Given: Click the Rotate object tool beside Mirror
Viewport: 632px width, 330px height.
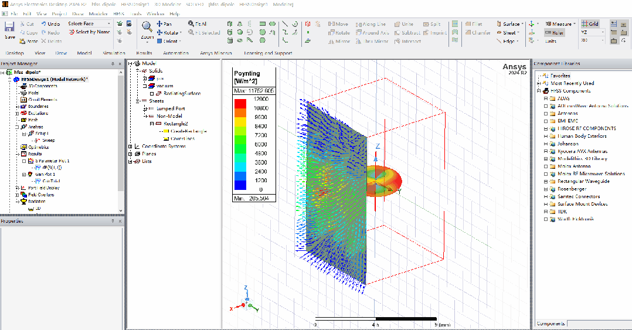Looking at the screenshot, I should tap(339, 33).
